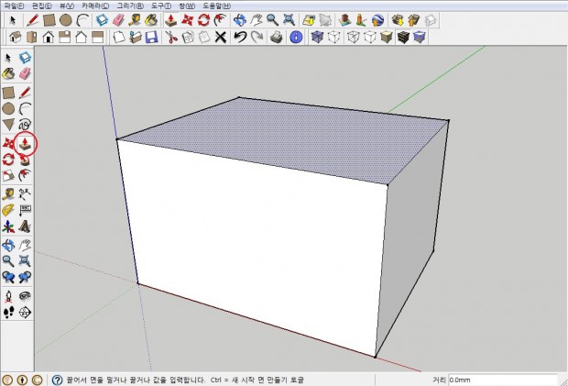Screen dimensions: 568x386
Task: Open Model Info via blue info icon
Action: 296,37
